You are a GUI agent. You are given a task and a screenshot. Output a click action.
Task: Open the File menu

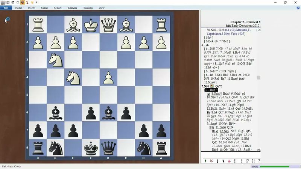coord(6,8)
